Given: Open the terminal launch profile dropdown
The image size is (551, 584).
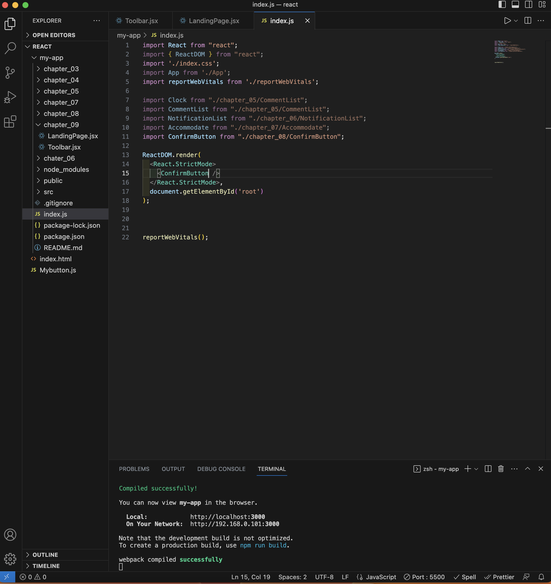Looking at the screenshot, I should [476, 469].
